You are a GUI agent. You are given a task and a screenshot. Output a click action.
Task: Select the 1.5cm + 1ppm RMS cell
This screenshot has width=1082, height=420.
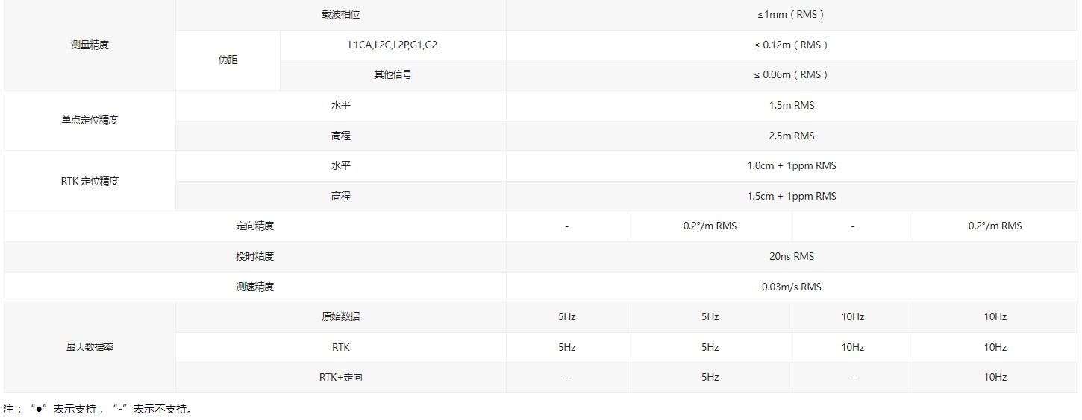coord(791,196)
